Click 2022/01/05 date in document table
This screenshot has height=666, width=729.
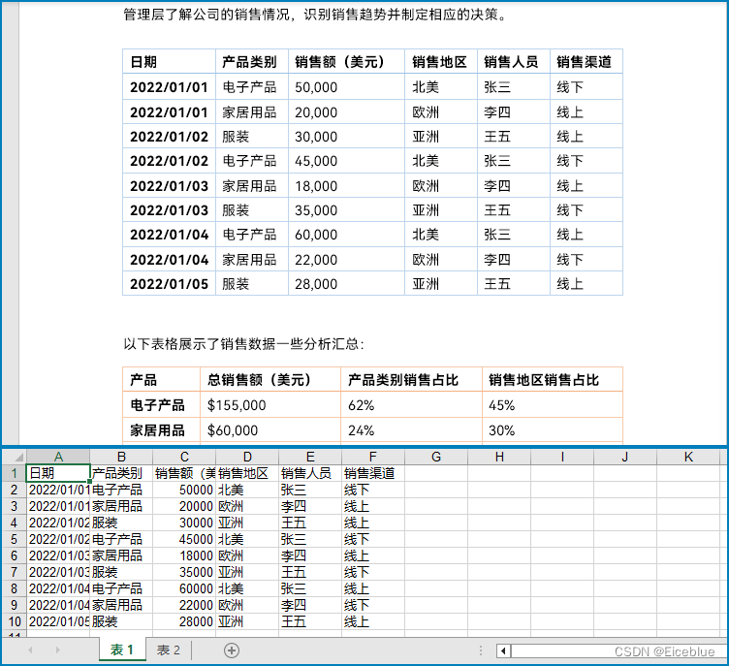[x=170, y=284]
